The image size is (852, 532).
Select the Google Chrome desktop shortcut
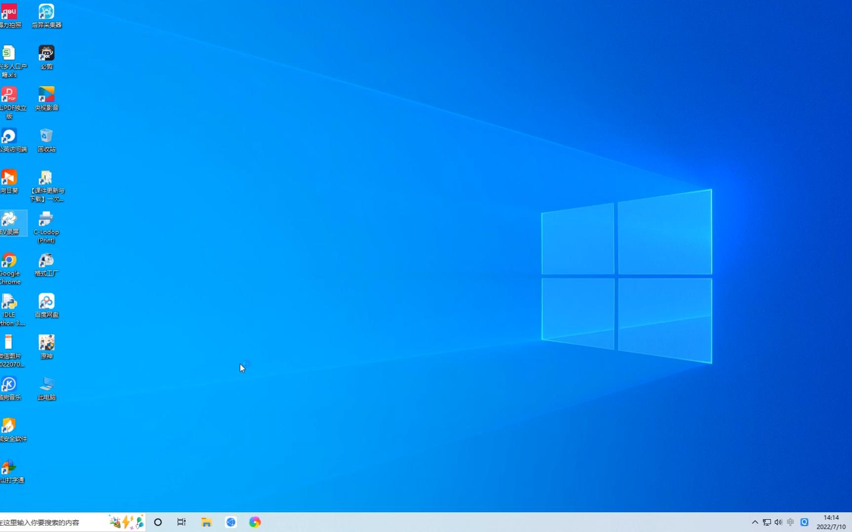[x=10, y=268]
